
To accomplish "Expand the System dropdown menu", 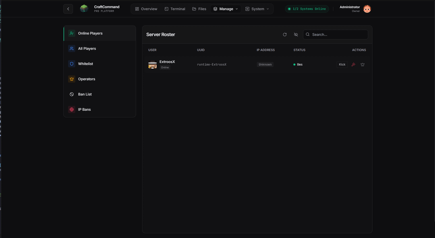I will pos(257,9).
